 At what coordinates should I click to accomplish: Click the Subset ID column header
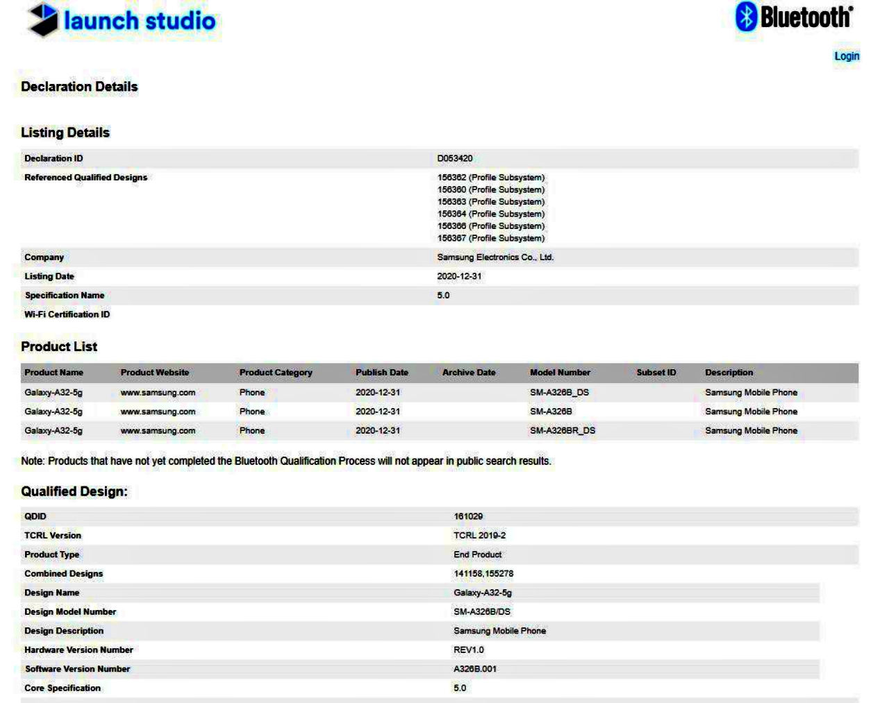point(656,373)
